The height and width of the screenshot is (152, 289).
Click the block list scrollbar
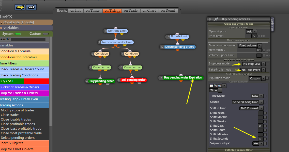tap(51, 81)
